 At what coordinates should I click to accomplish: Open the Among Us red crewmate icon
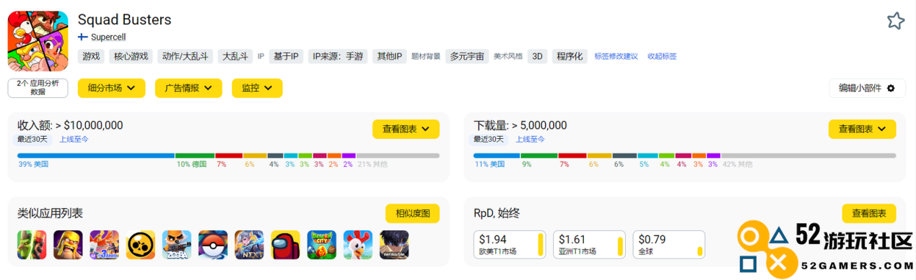(285, 245)
